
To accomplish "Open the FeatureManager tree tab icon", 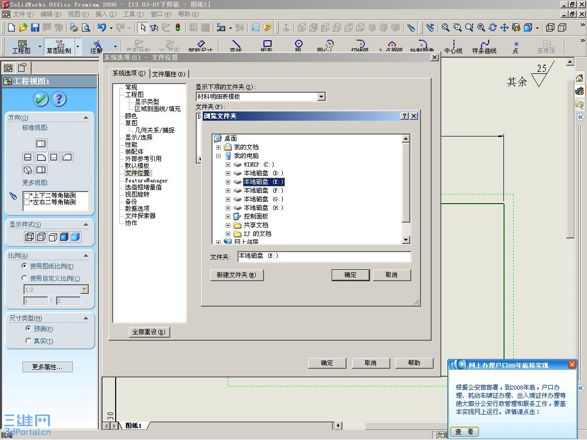I will (x=8, y=68).
